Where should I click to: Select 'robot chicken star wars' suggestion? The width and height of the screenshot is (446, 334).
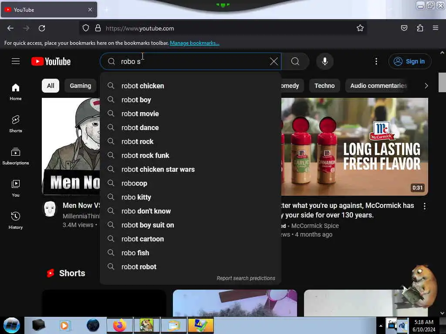[x=191, y=169]
